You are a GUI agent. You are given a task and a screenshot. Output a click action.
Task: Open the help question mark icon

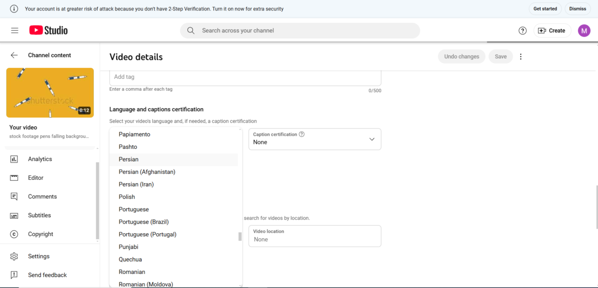click(x=522, y=30)
